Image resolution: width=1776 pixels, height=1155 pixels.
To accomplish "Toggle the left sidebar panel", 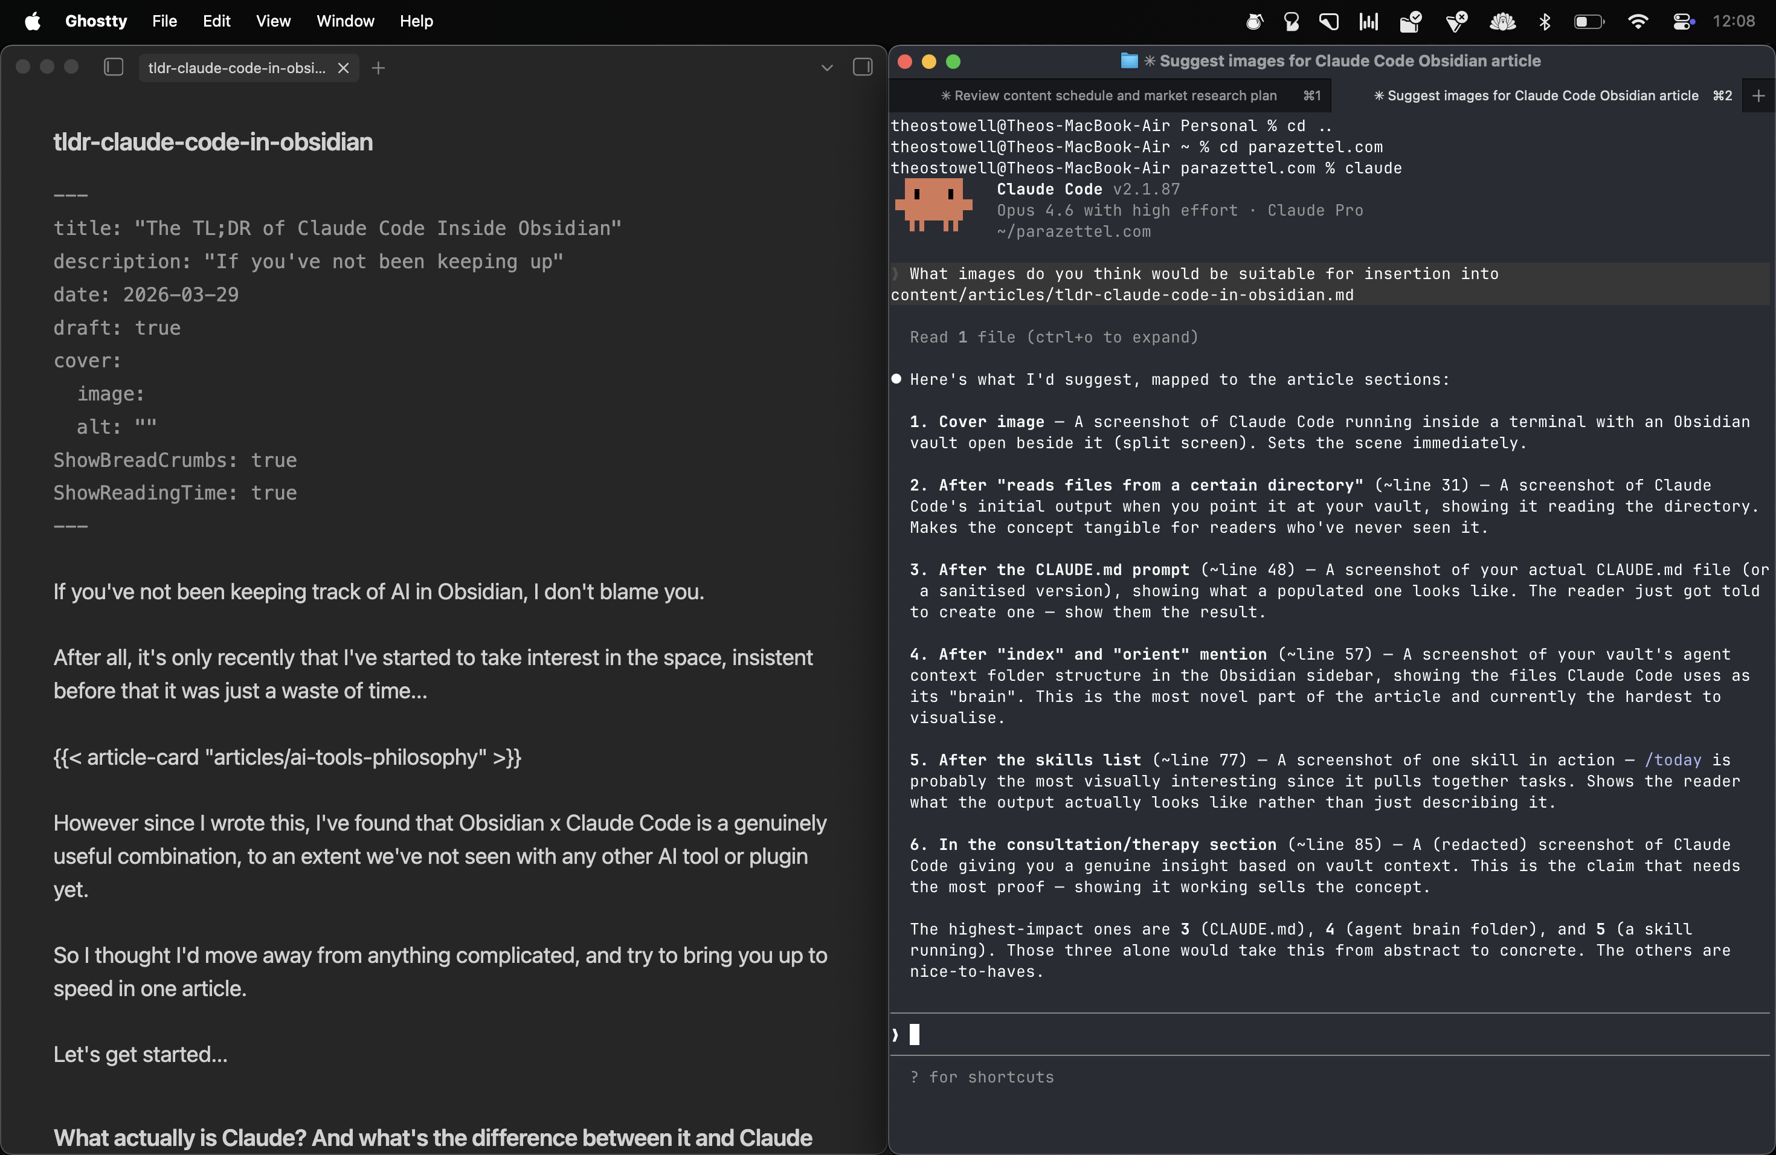I will coord(114,68).
